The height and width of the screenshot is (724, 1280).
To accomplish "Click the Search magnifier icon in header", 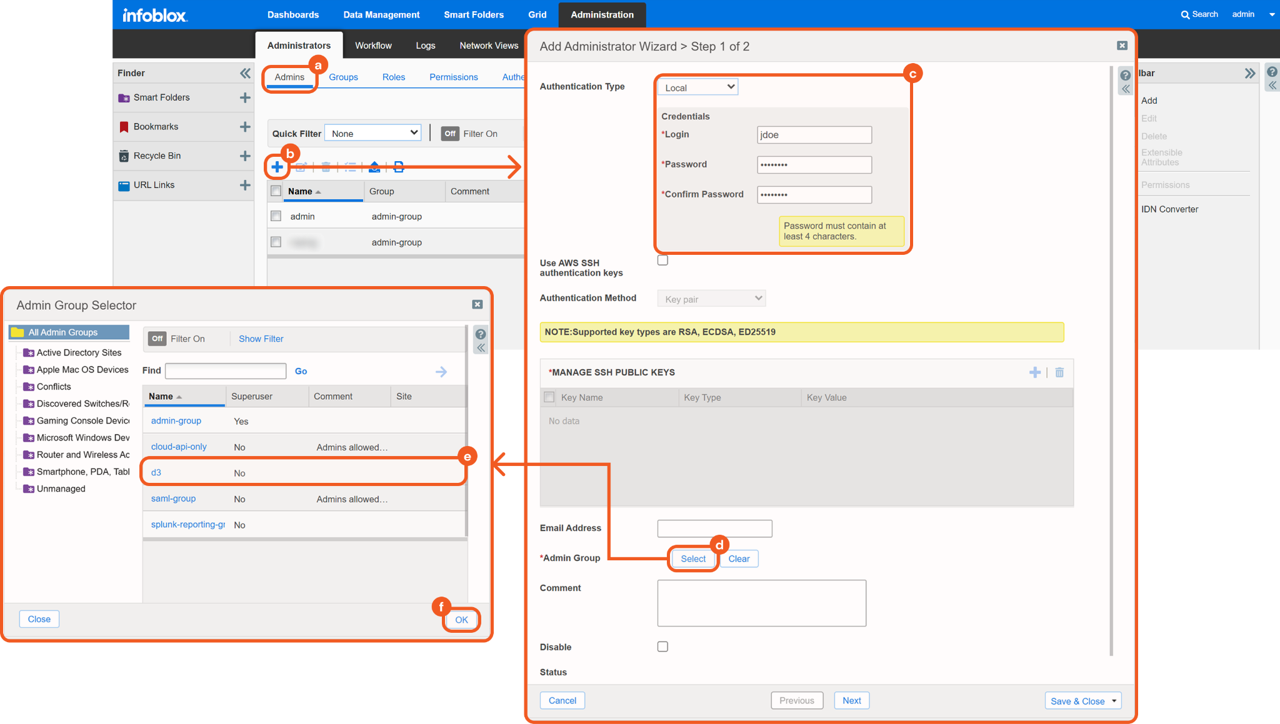I will [x=1185, y=14].
